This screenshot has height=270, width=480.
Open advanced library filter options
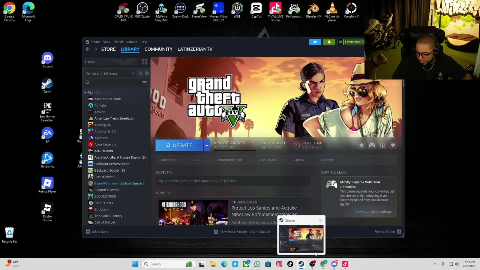click(144, 82)
